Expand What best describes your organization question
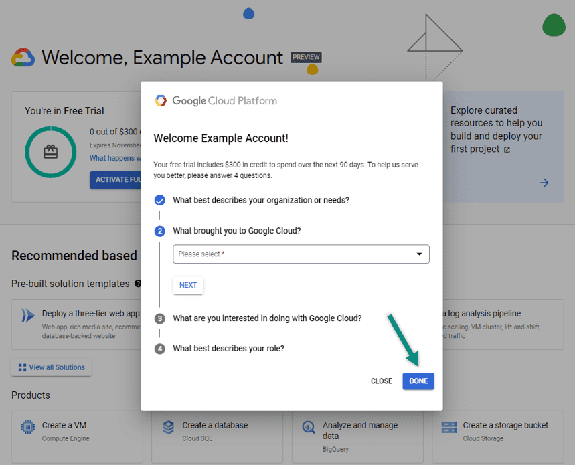 (261, 200)
